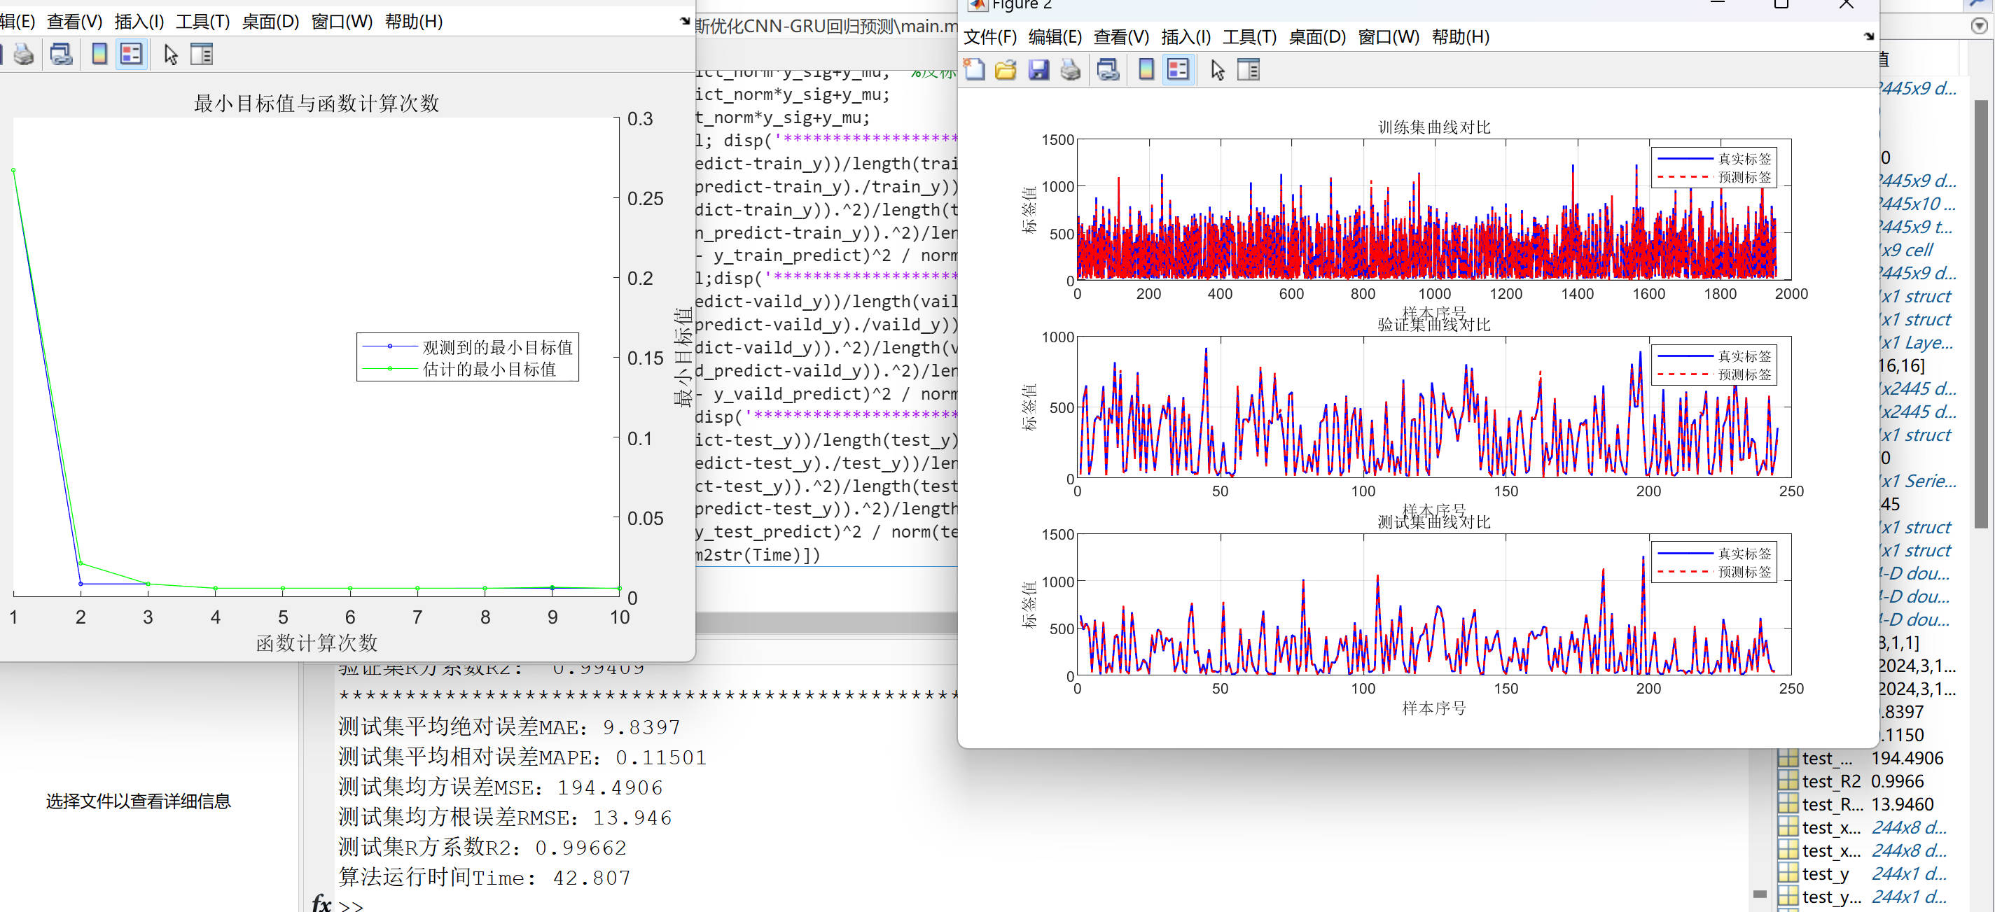The width and height of the screenshot is (1995, 912).
Task: Toggle Insert Legend in left figure toolbar
Action: [131, 55]
